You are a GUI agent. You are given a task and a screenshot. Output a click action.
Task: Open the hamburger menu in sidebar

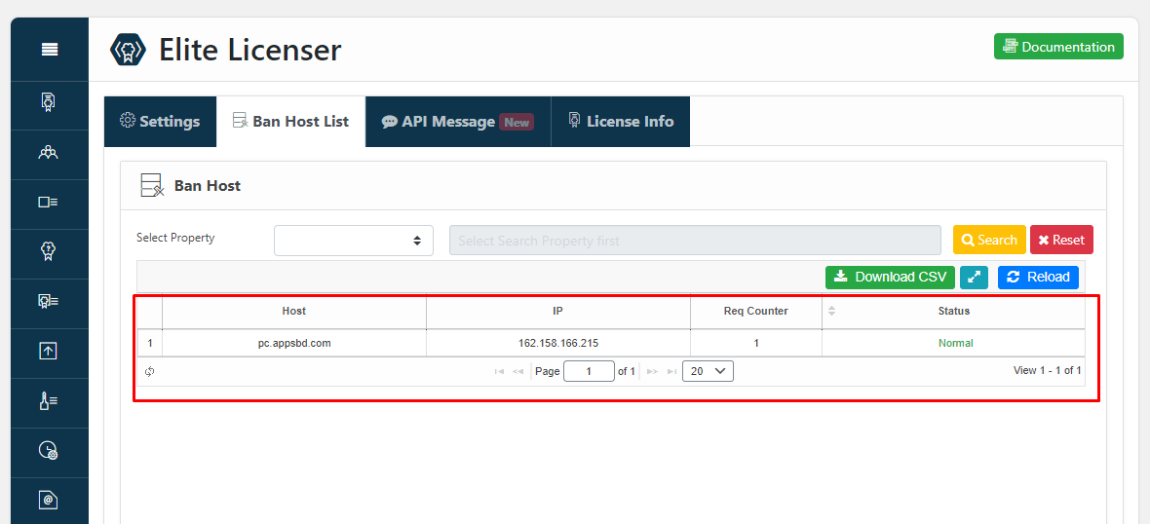[49, 50]
